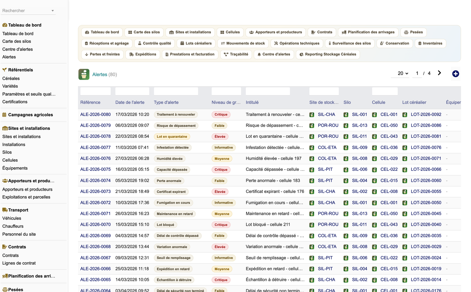The image size is (471, 292).
Task: Open lot LOT-2026-0092 link
Action: (x=426, y=115)
